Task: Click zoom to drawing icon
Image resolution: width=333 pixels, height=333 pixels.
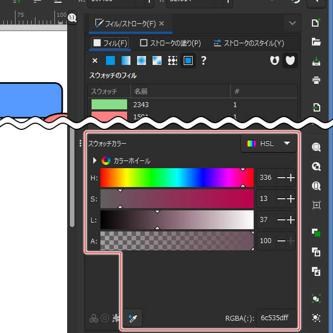Action: click(316, 167)
